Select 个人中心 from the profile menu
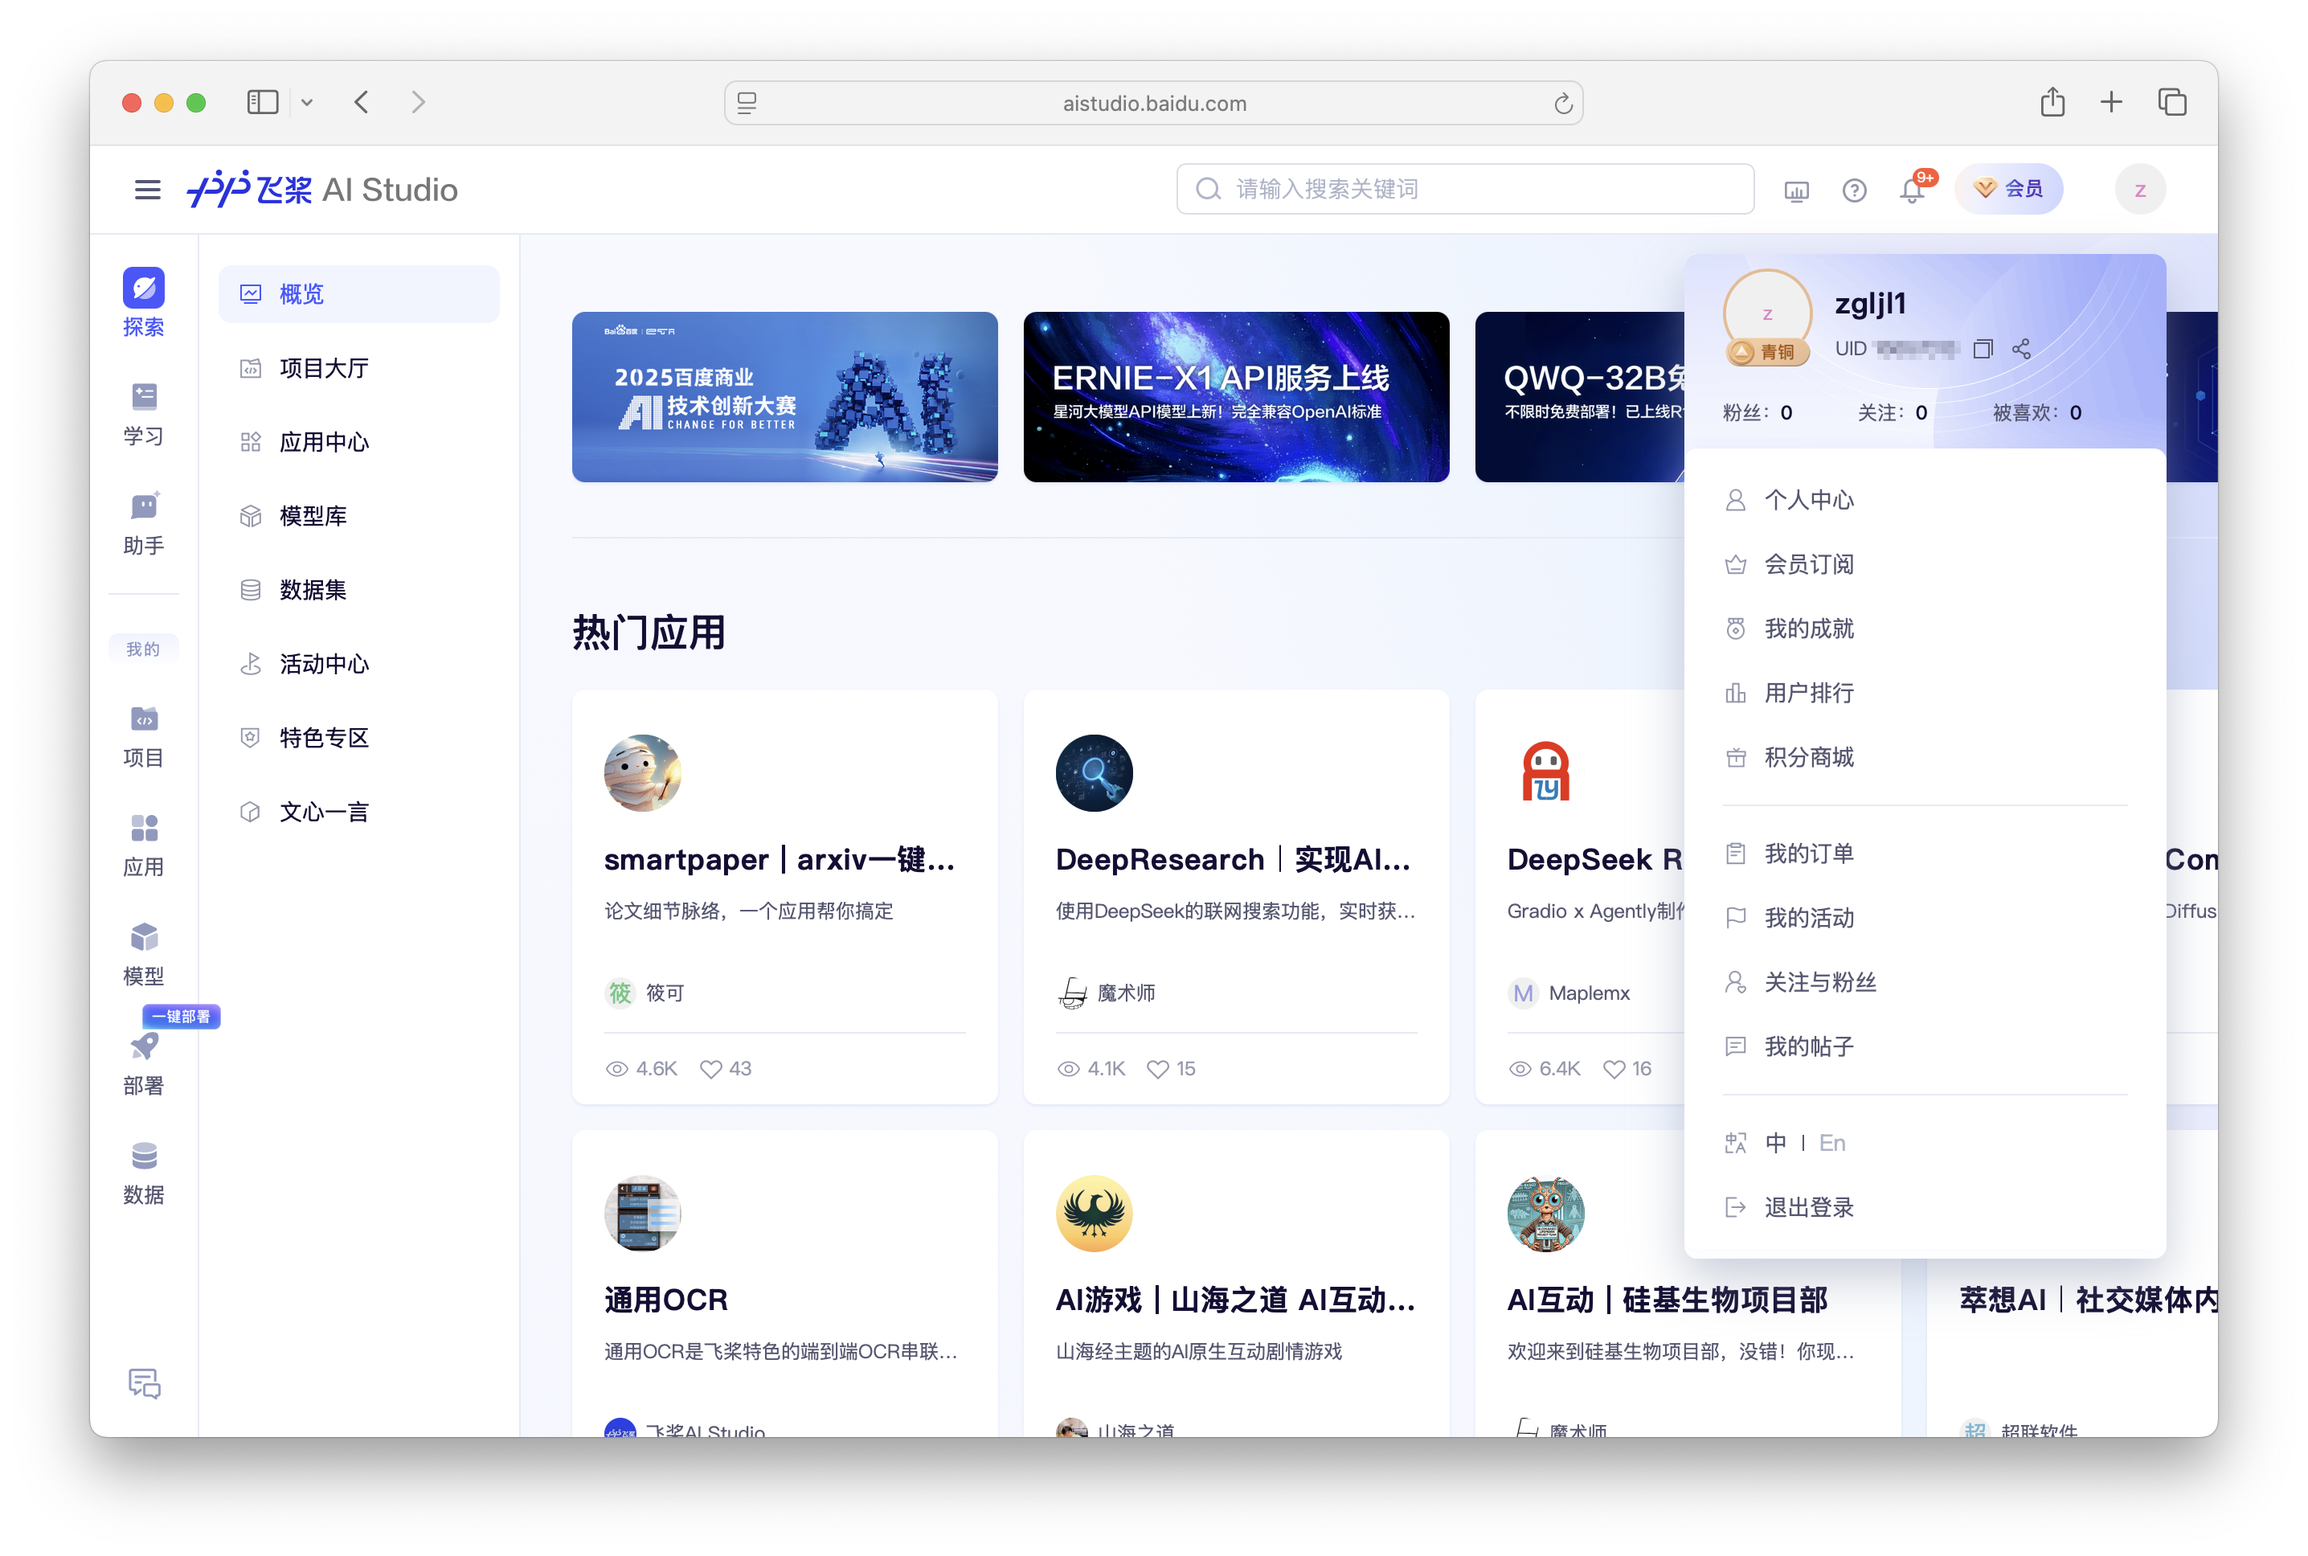2308x1556 pixels. (x=1809, y=500)
